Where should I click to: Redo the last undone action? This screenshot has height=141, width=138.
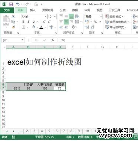(27, 4)
